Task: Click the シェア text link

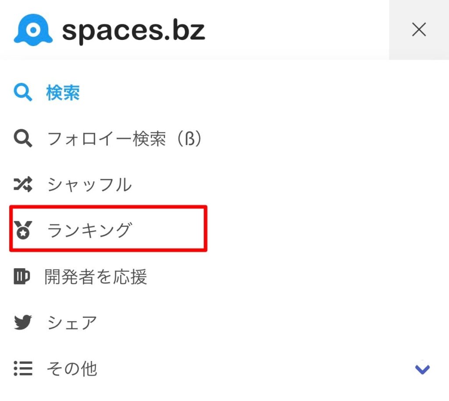Action: click(72, 323)
